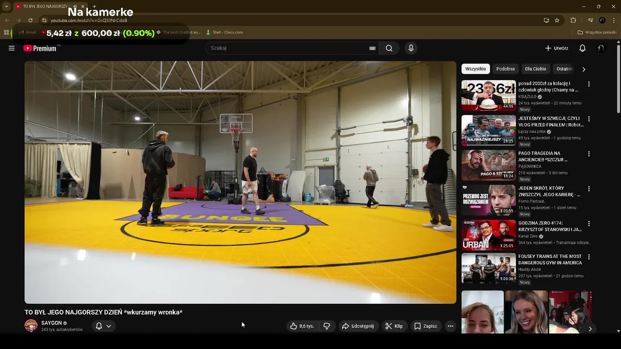Open SAYGON channel avatar
This screenshot has height=349, width=621.
pos(31,326)
